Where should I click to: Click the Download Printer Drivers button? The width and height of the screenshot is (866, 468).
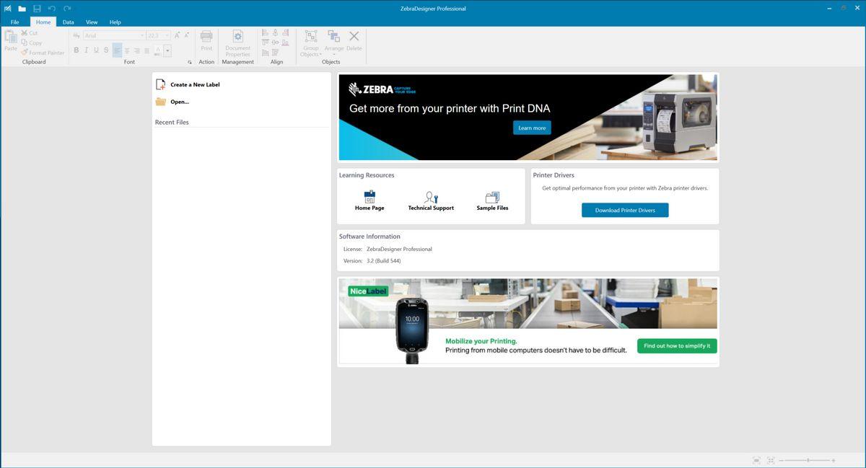point(625,210)
